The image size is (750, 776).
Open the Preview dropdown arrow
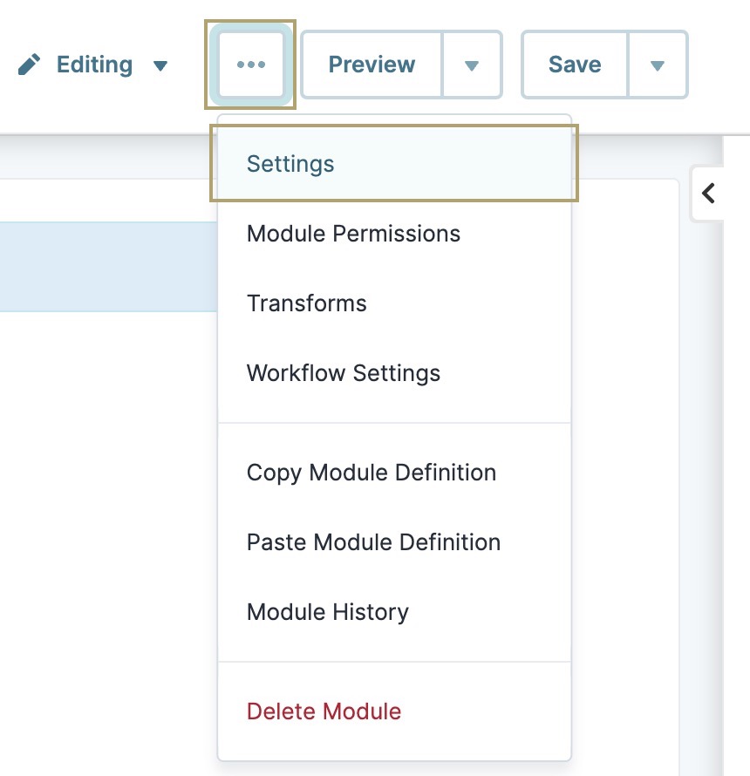472,65
